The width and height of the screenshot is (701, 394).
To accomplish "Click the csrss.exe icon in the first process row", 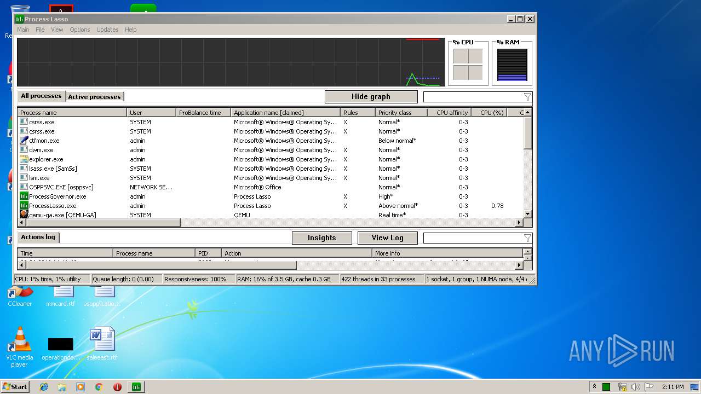I will 24,122.
